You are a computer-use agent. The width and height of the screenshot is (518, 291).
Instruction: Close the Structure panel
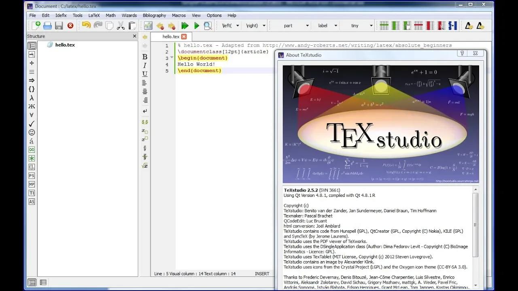click(135, 36)
